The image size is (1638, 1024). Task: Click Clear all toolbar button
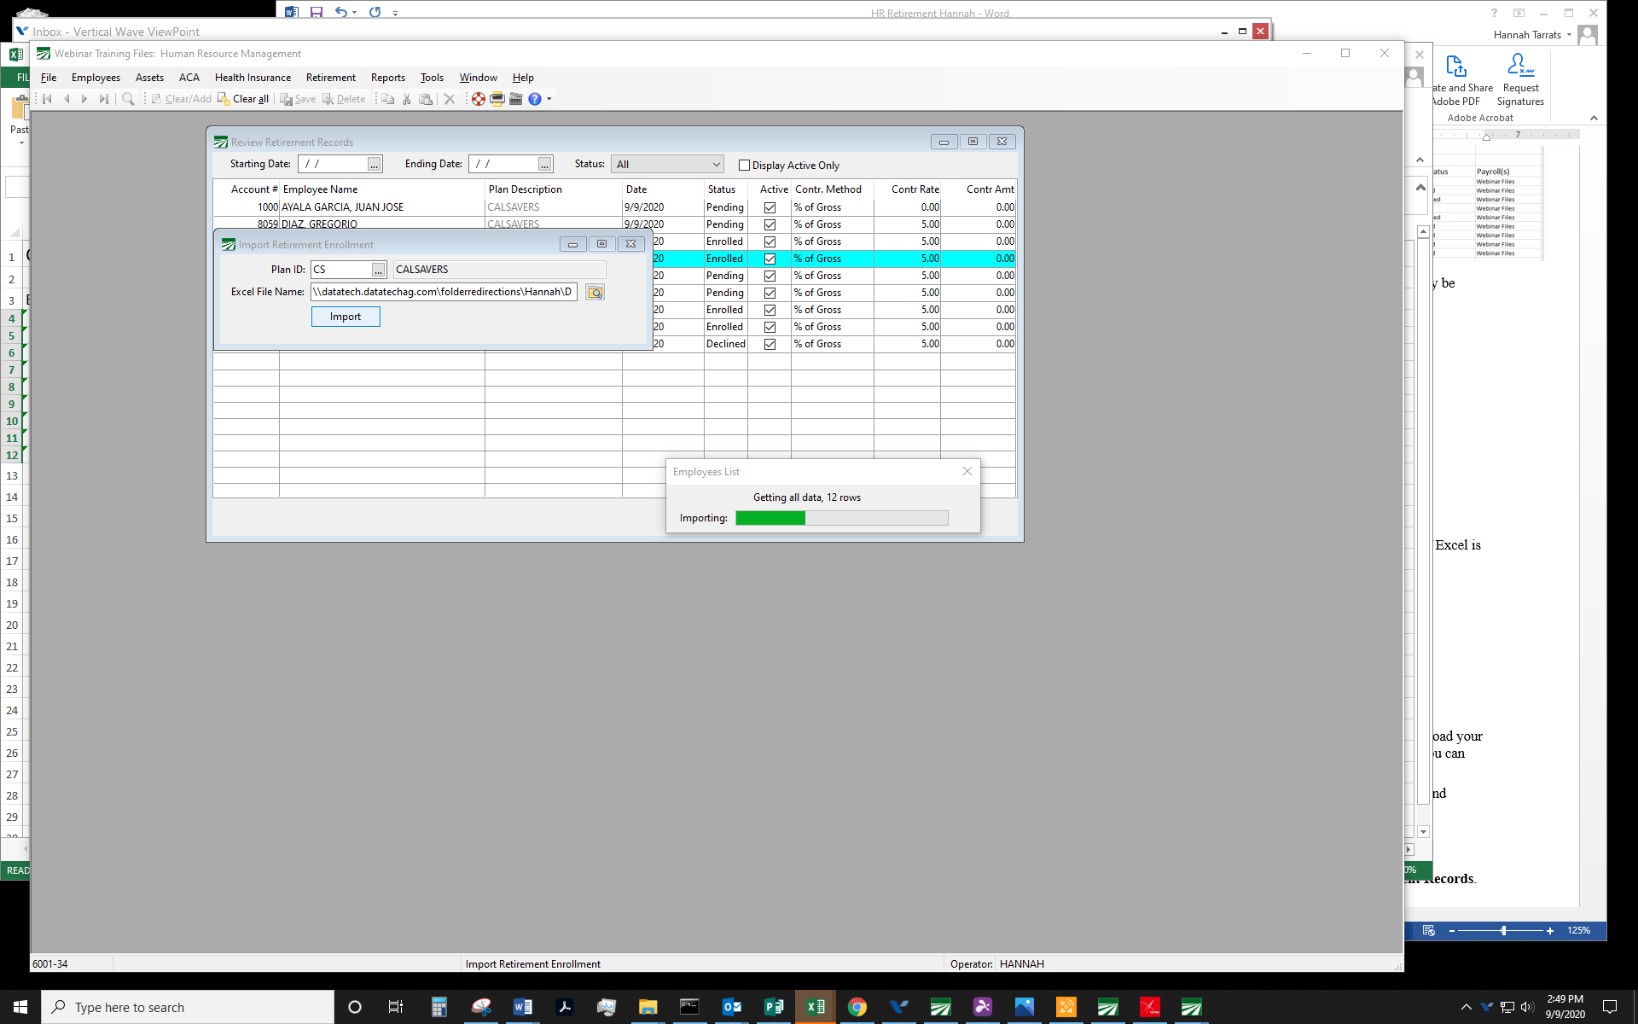(x=244, y=99)
